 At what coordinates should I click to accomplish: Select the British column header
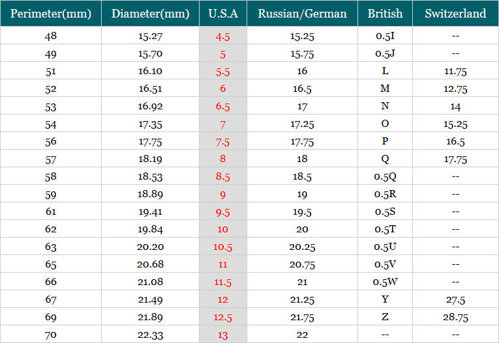[385, 14]
